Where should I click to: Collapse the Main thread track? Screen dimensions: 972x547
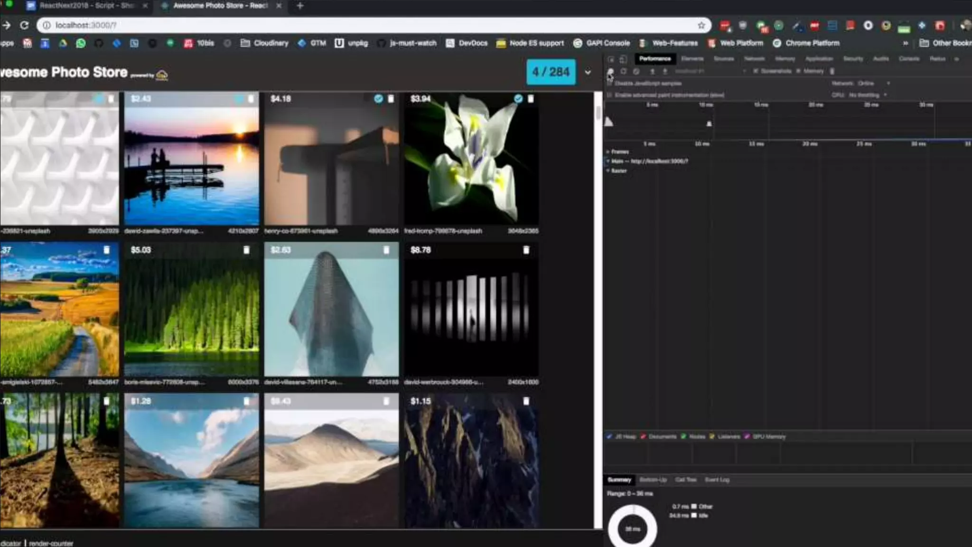pyautogui.click(x=608, y=161)
